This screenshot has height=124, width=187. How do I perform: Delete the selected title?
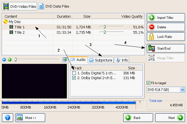click(x=166, y=27)
